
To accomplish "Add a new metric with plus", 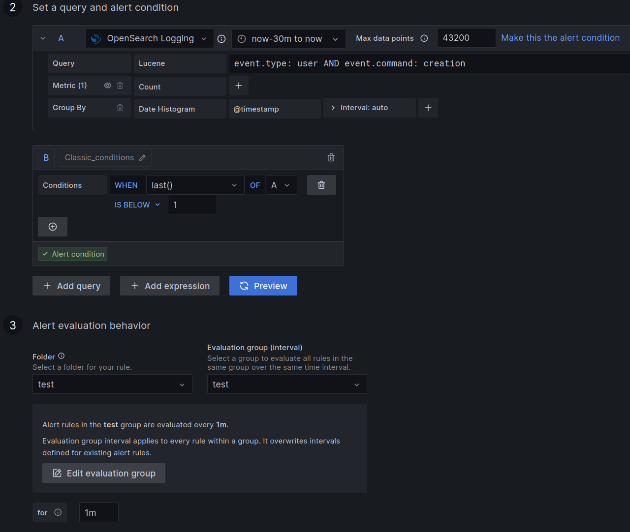I will pyautogui.click(x=239, y=86).
